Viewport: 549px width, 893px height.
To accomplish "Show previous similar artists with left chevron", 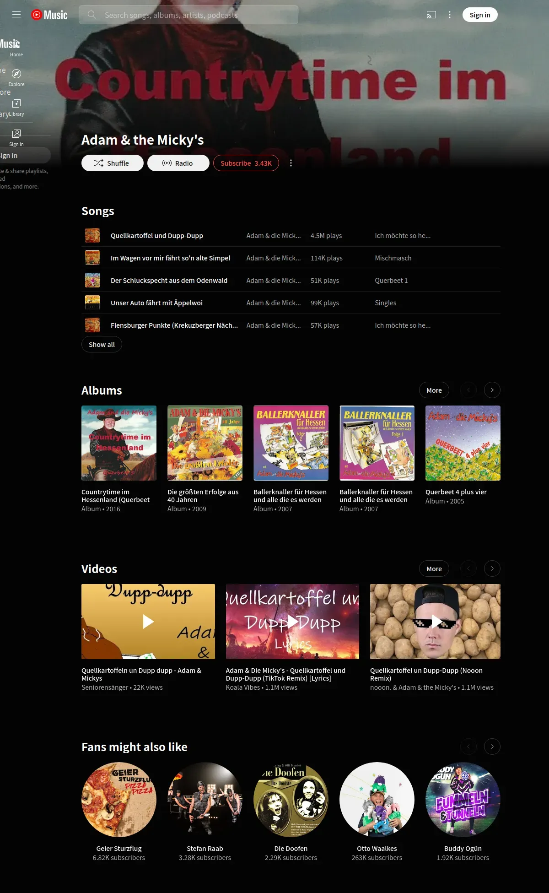I will (468, 747).
